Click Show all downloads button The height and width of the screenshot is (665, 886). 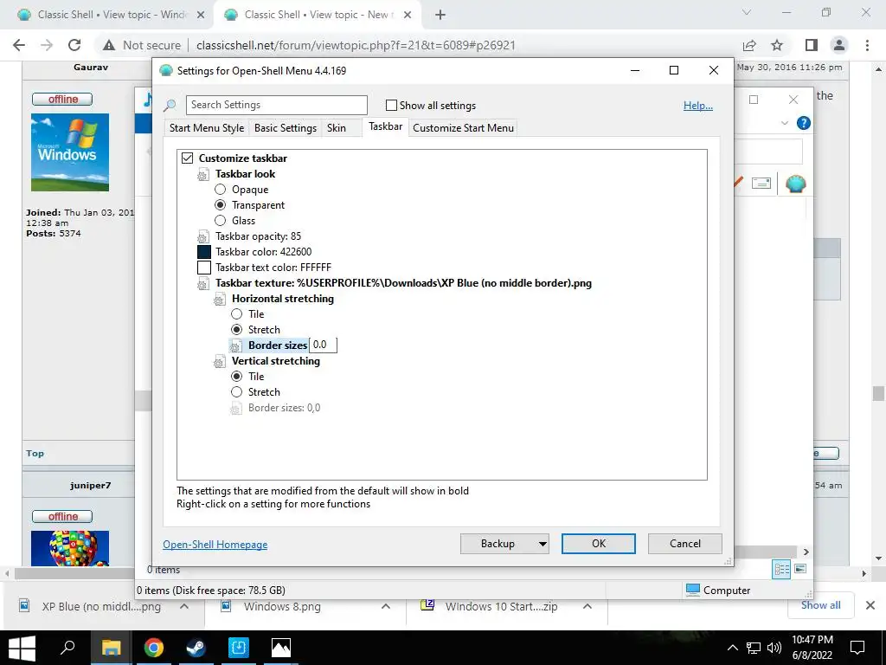point(820,605)
